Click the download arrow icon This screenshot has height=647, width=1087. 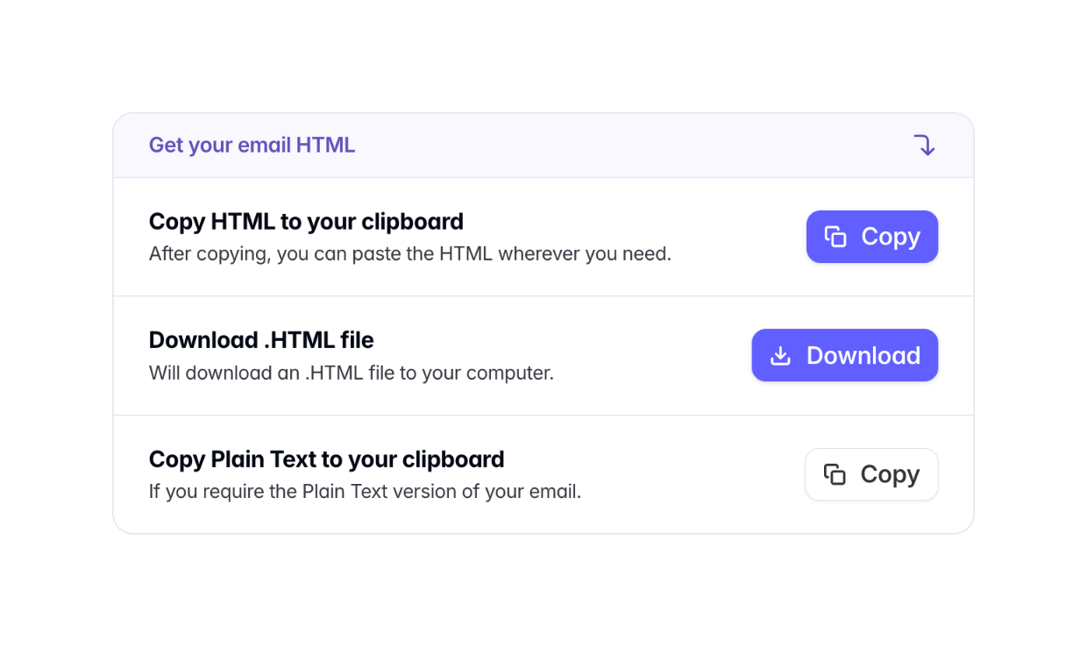[x=779, y=356]
